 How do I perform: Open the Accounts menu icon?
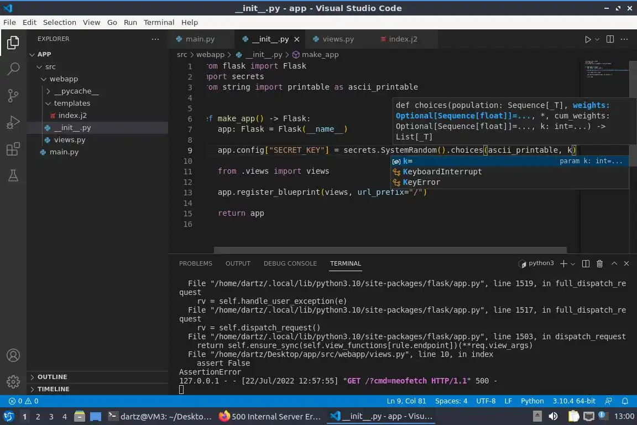click(x=13, y=355)
